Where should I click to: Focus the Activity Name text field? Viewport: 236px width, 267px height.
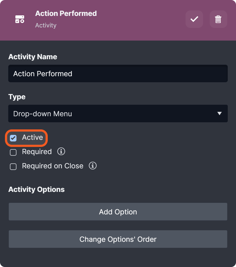pos(118,73)
